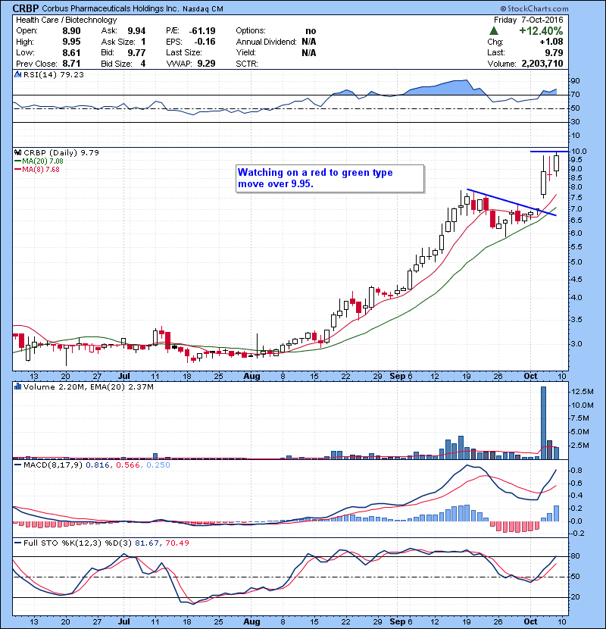Image resolution: width=606 pixels, height=629 pixels.
Task: Click the CRBP ticker symbol title
Action: point(26,8)
